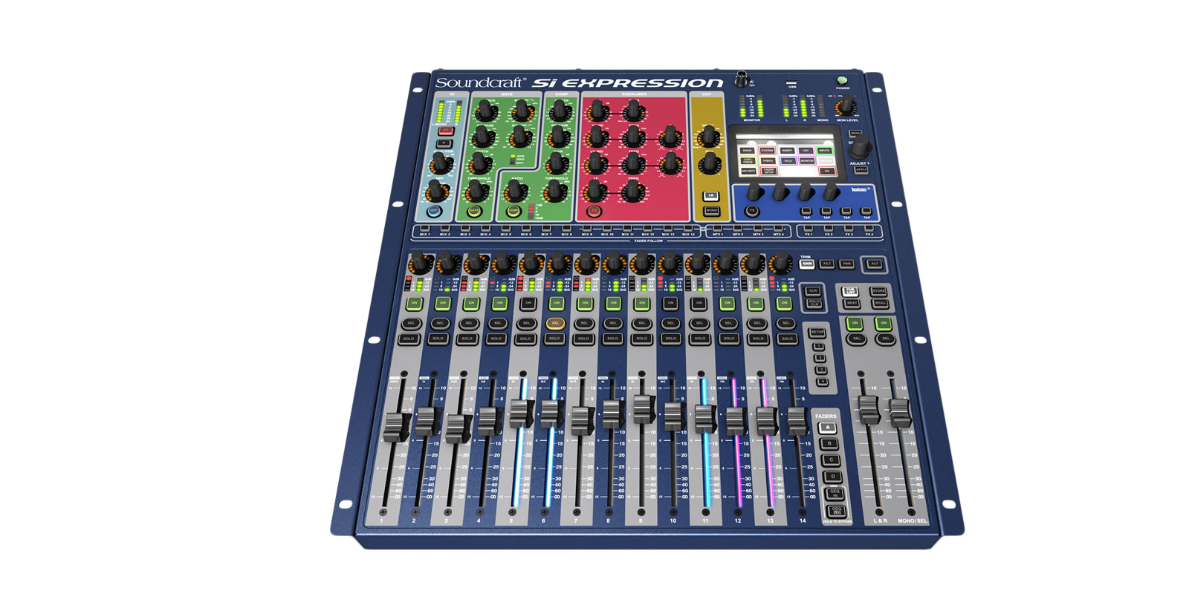
Task: Click the STORE button
Action: [879, 291]
